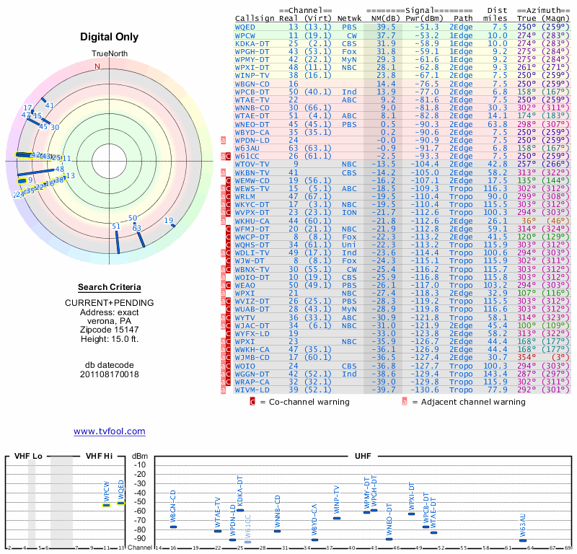Screen dimensions: 577x554
Task: Click WBGN-CD callsign in the table
Action: [x=252, y=84]
